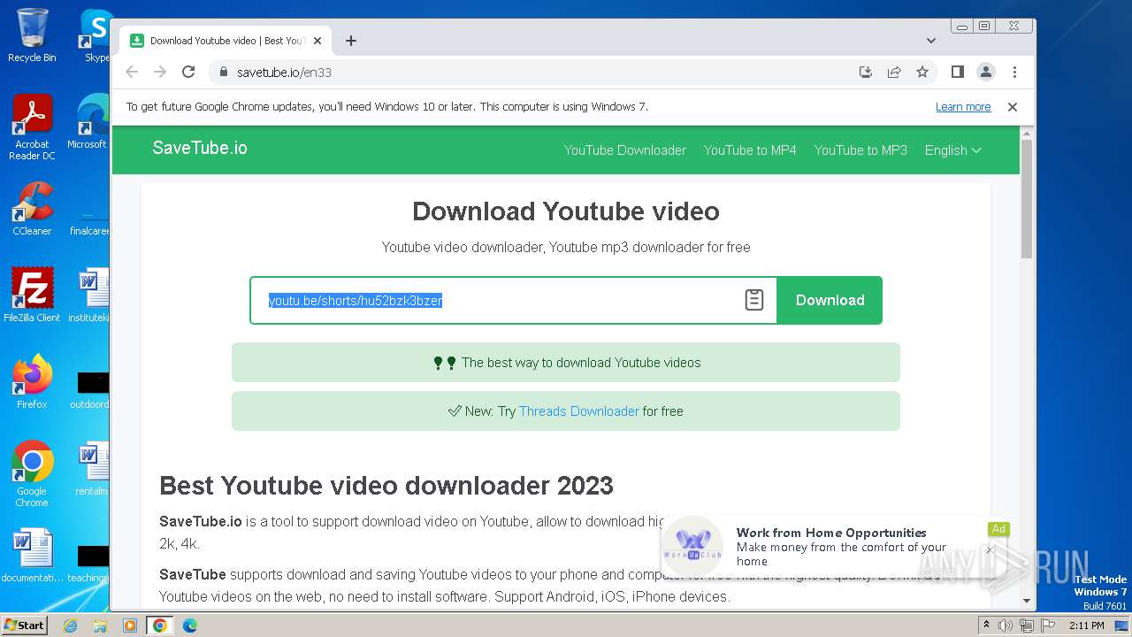Click the scrollbar down arrow

point(1027,601)
